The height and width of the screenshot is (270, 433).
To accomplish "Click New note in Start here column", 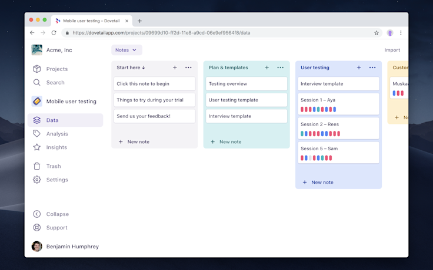I will pos(134,141).
